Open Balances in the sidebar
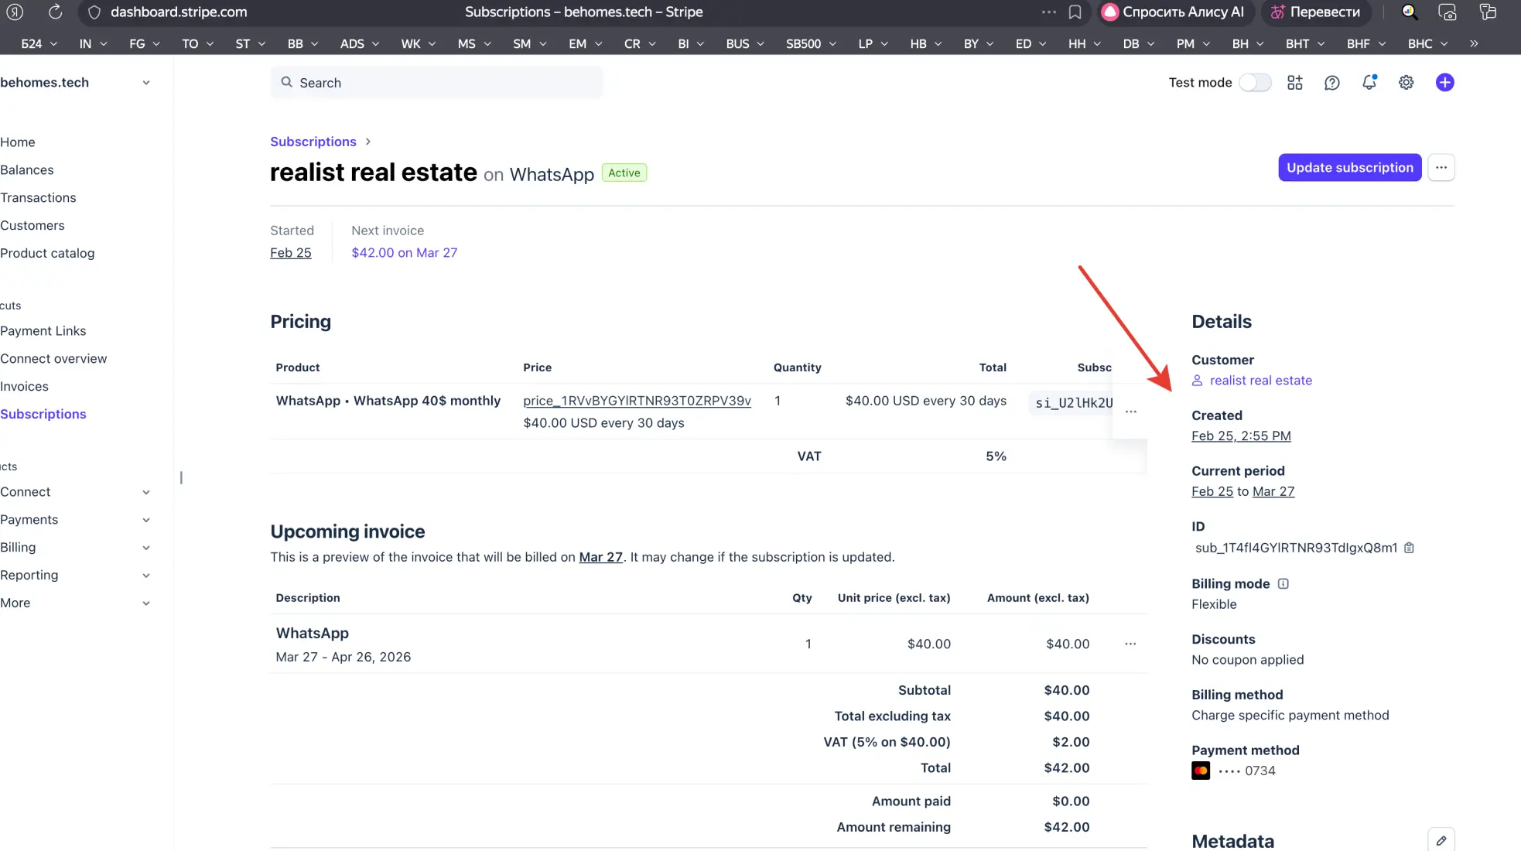Image resolution: width=1521 pixels, height=851 pixels. (x=27, y=170)
